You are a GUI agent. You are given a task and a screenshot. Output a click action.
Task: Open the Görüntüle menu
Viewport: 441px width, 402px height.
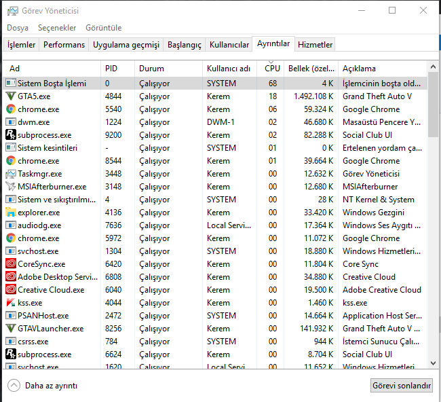[104, 28]
